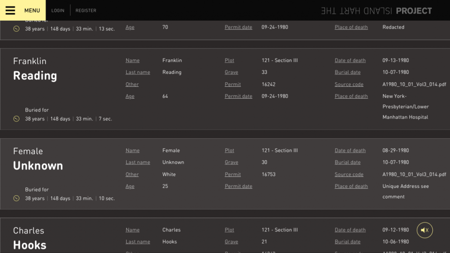Click Plot label in Franklin Reading record

[x=229, y=60]
